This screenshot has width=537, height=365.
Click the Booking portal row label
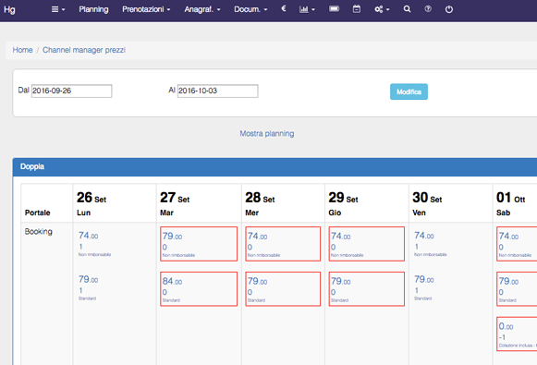[39, 231]
